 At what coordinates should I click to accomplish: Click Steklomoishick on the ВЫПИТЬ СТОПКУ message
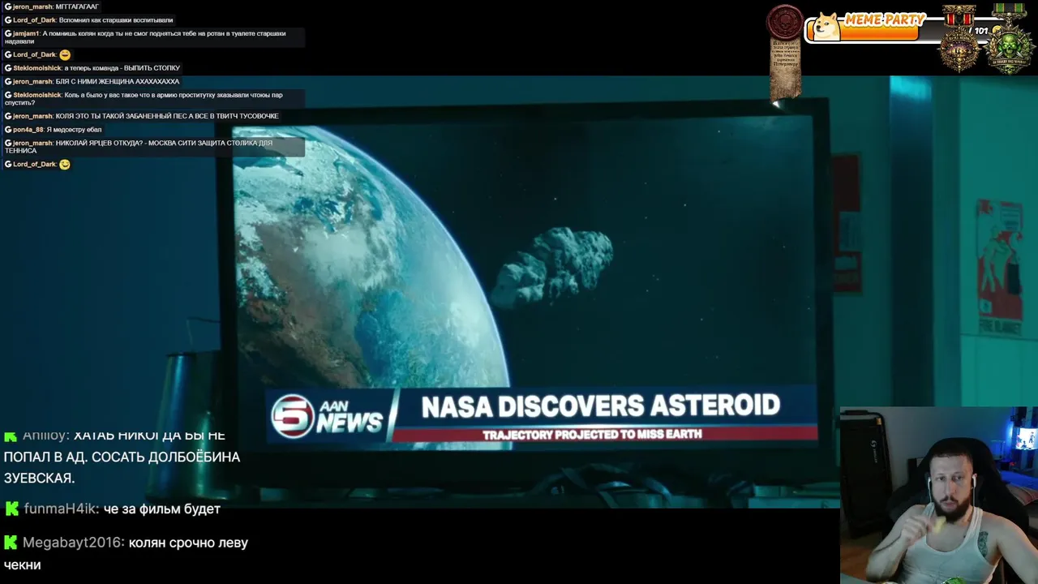(x=37, y=68)
